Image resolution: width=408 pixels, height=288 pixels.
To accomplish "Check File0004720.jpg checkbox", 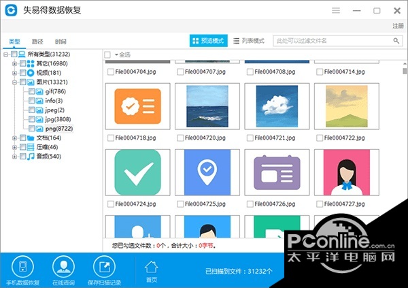I will coord(180,138).
